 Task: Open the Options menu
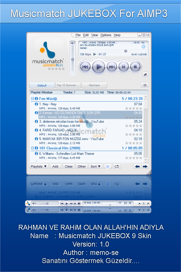pyautogui.click(x=106, y=35)
